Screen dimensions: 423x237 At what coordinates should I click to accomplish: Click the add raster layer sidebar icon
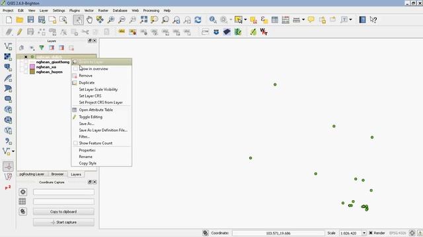(8, 57)
